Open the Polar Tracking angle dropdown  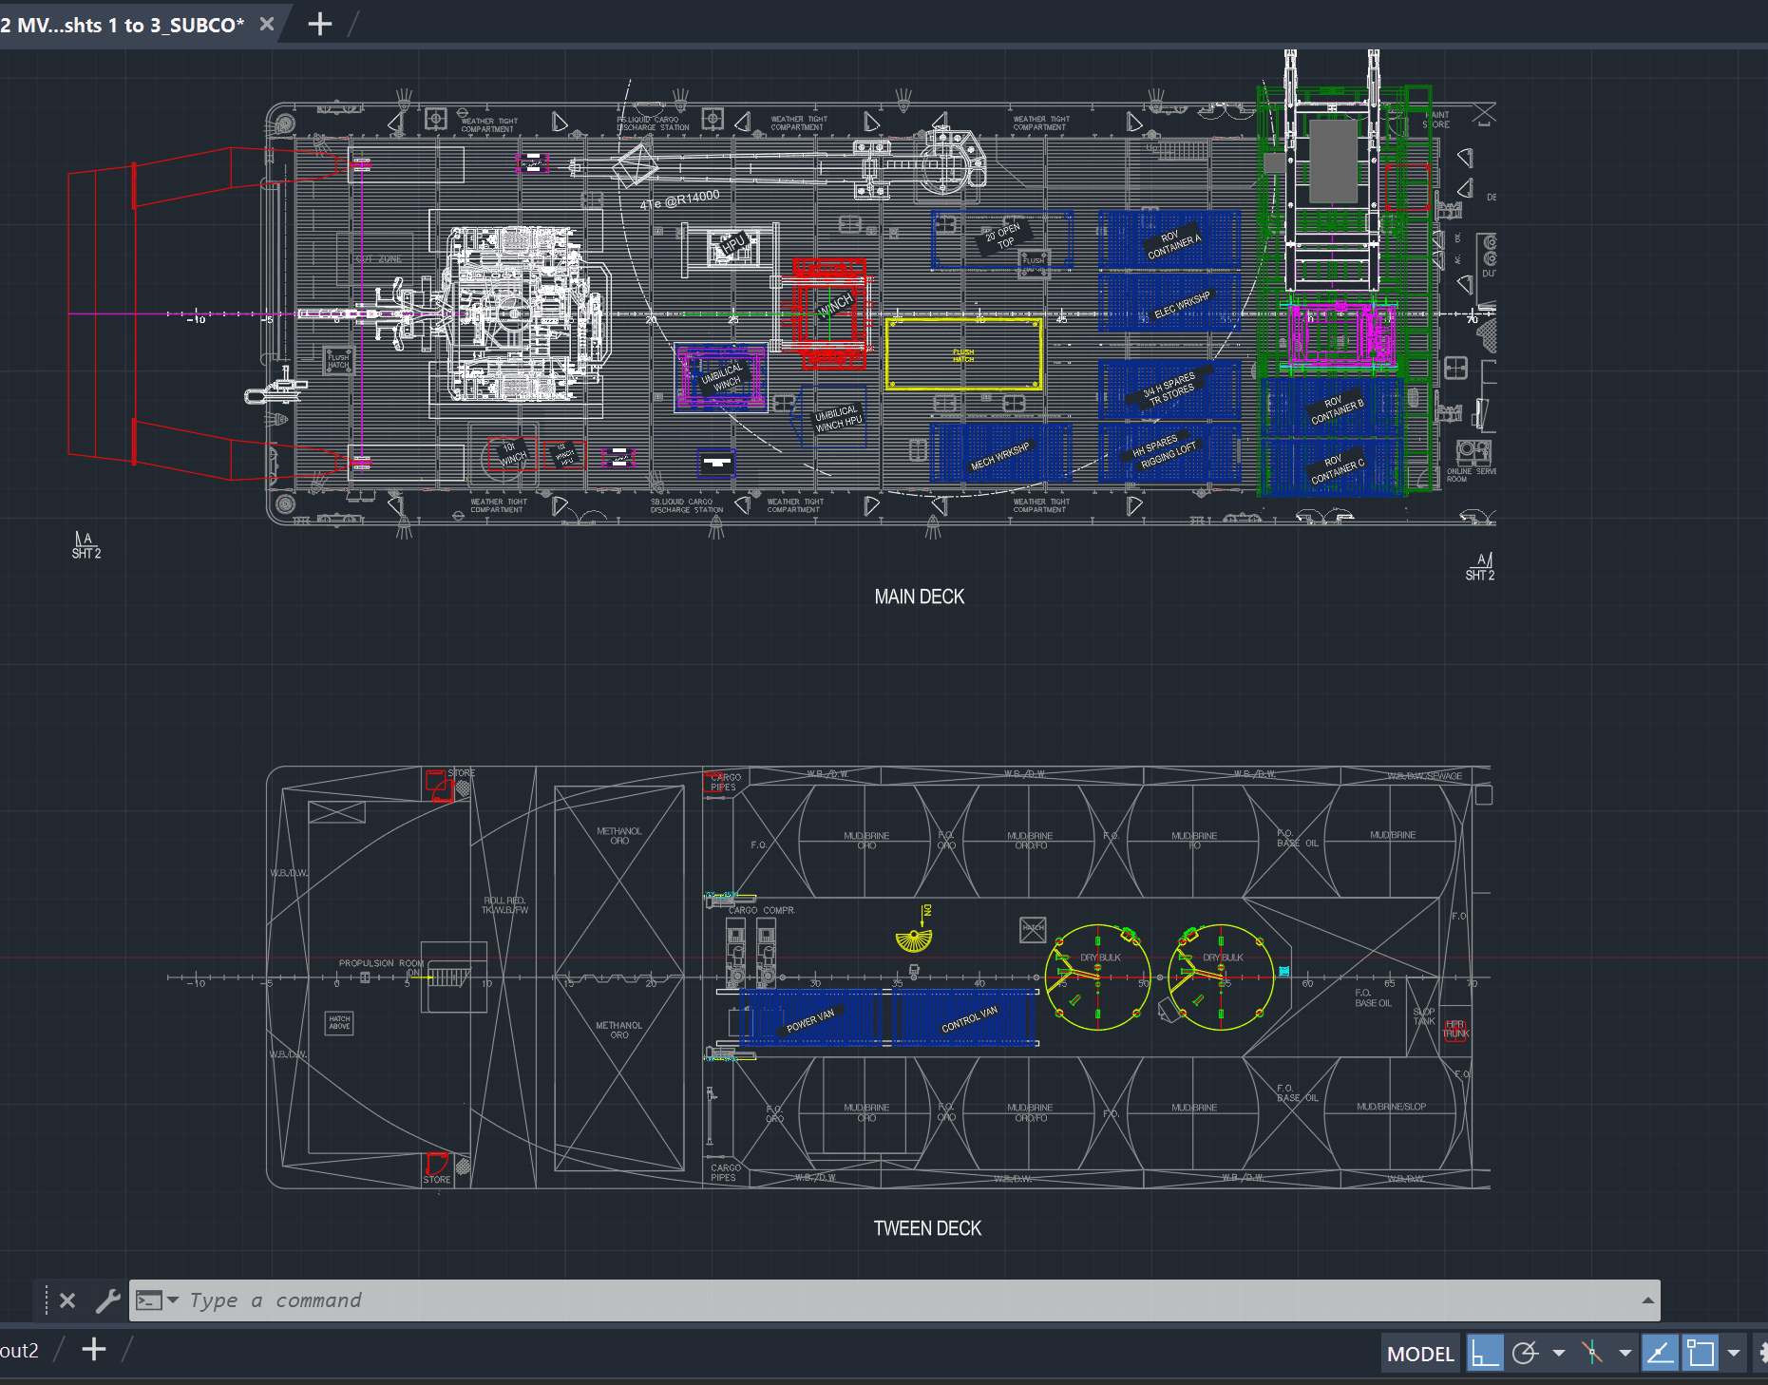pos(1557,1353)
